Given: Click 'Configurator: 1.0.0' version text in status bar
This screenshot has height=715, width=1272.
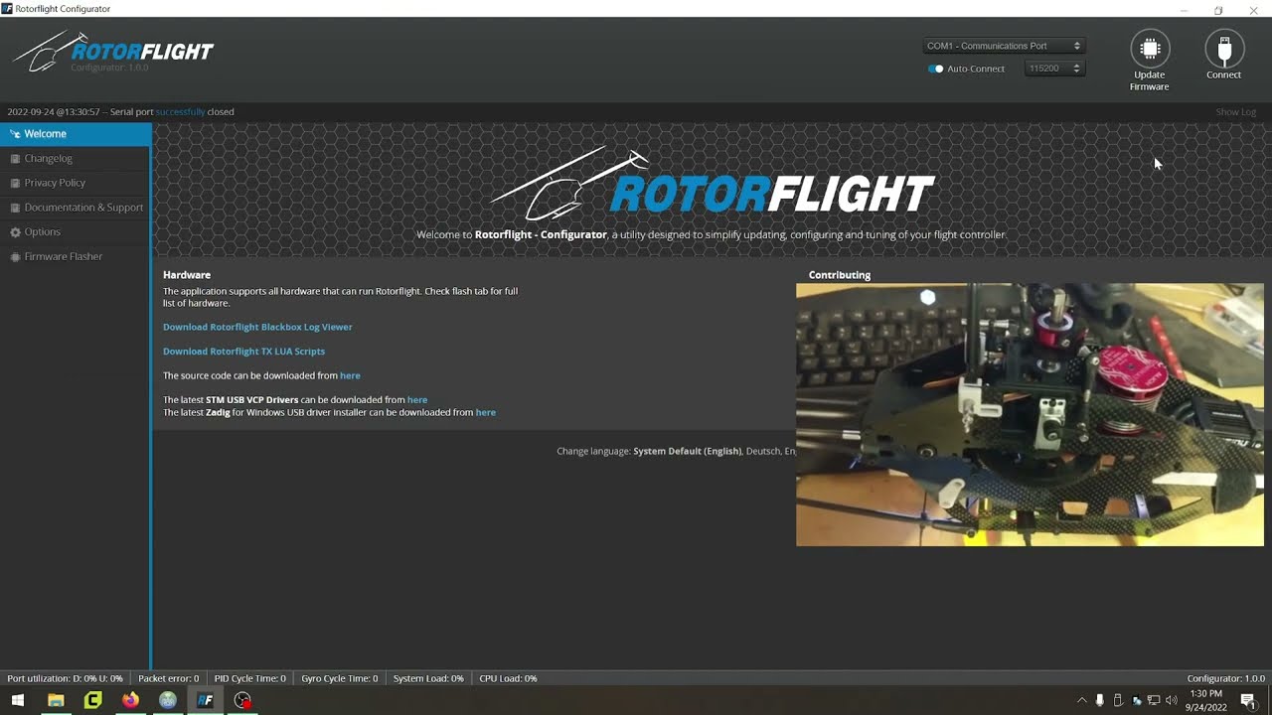Looking at the screenshot, I should click(1226, 678).
